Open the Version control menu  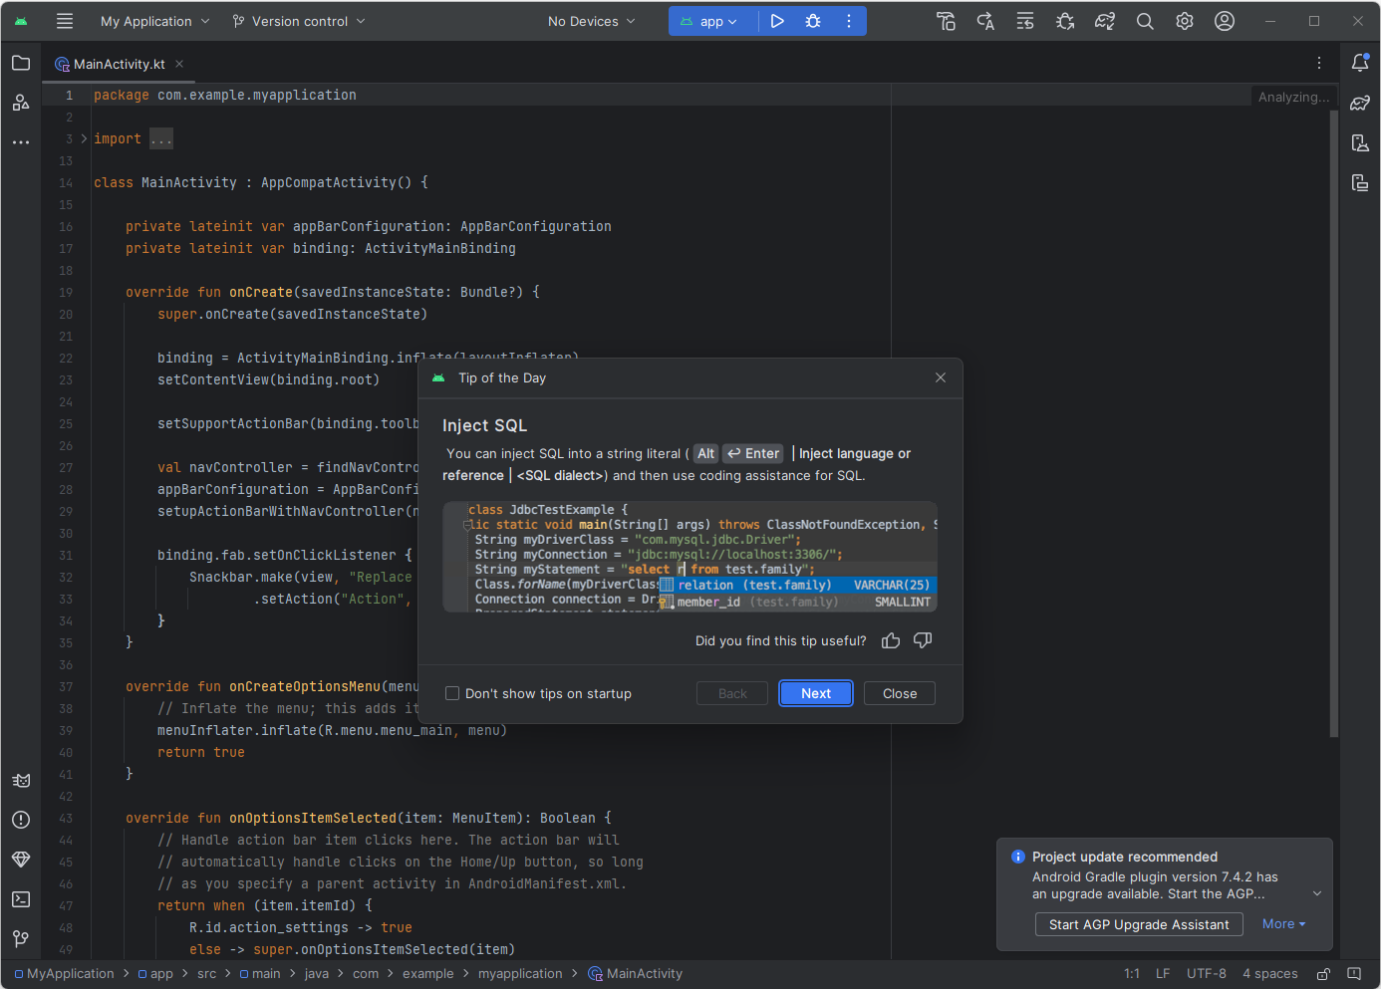[x=299, y=21]
